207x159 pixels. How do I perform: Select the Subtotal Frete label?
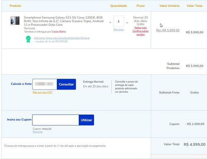pos(169,92)
